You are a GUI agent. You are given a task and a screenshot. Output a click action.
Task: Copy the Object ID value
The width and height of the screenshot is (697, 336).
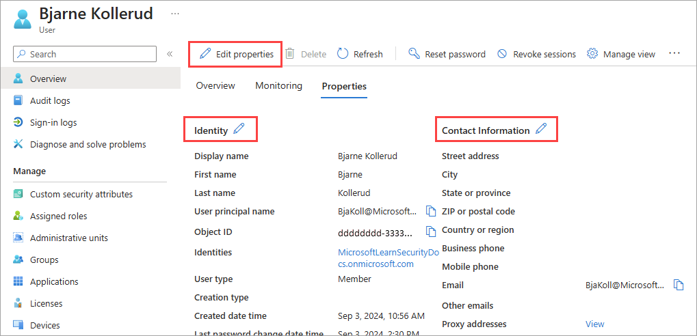pos(431,231)
